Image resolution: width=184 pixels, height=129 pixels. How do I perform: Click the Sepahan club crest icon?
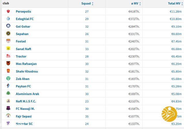(x=8, y=34)
